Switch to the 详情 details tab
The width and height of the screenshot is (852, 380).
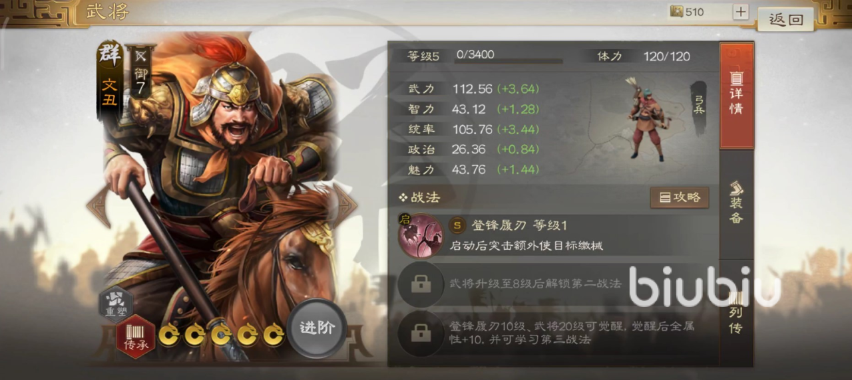(736, 96)
